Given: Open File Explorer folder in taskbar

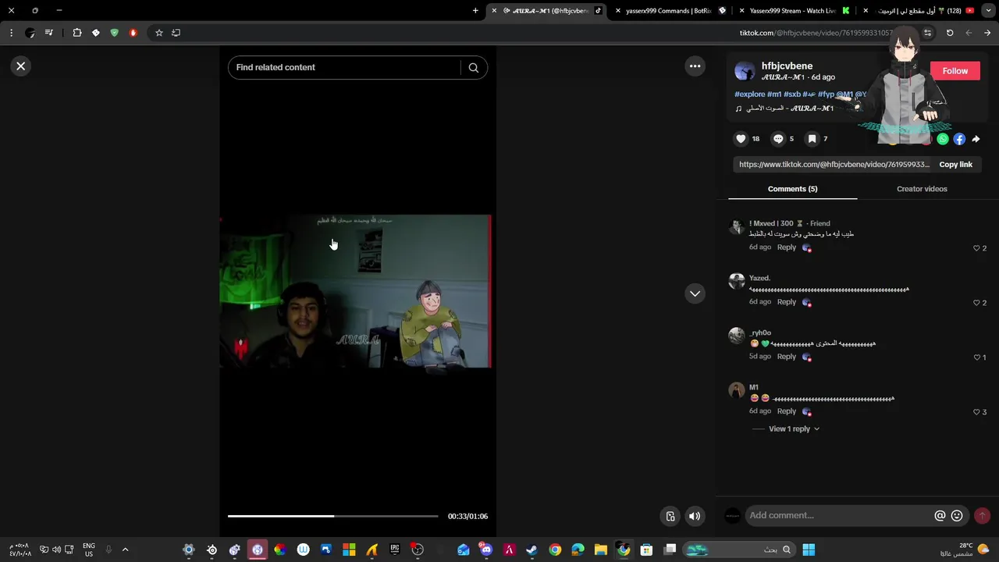Looking at the screenshot, I should click(600, 550).
